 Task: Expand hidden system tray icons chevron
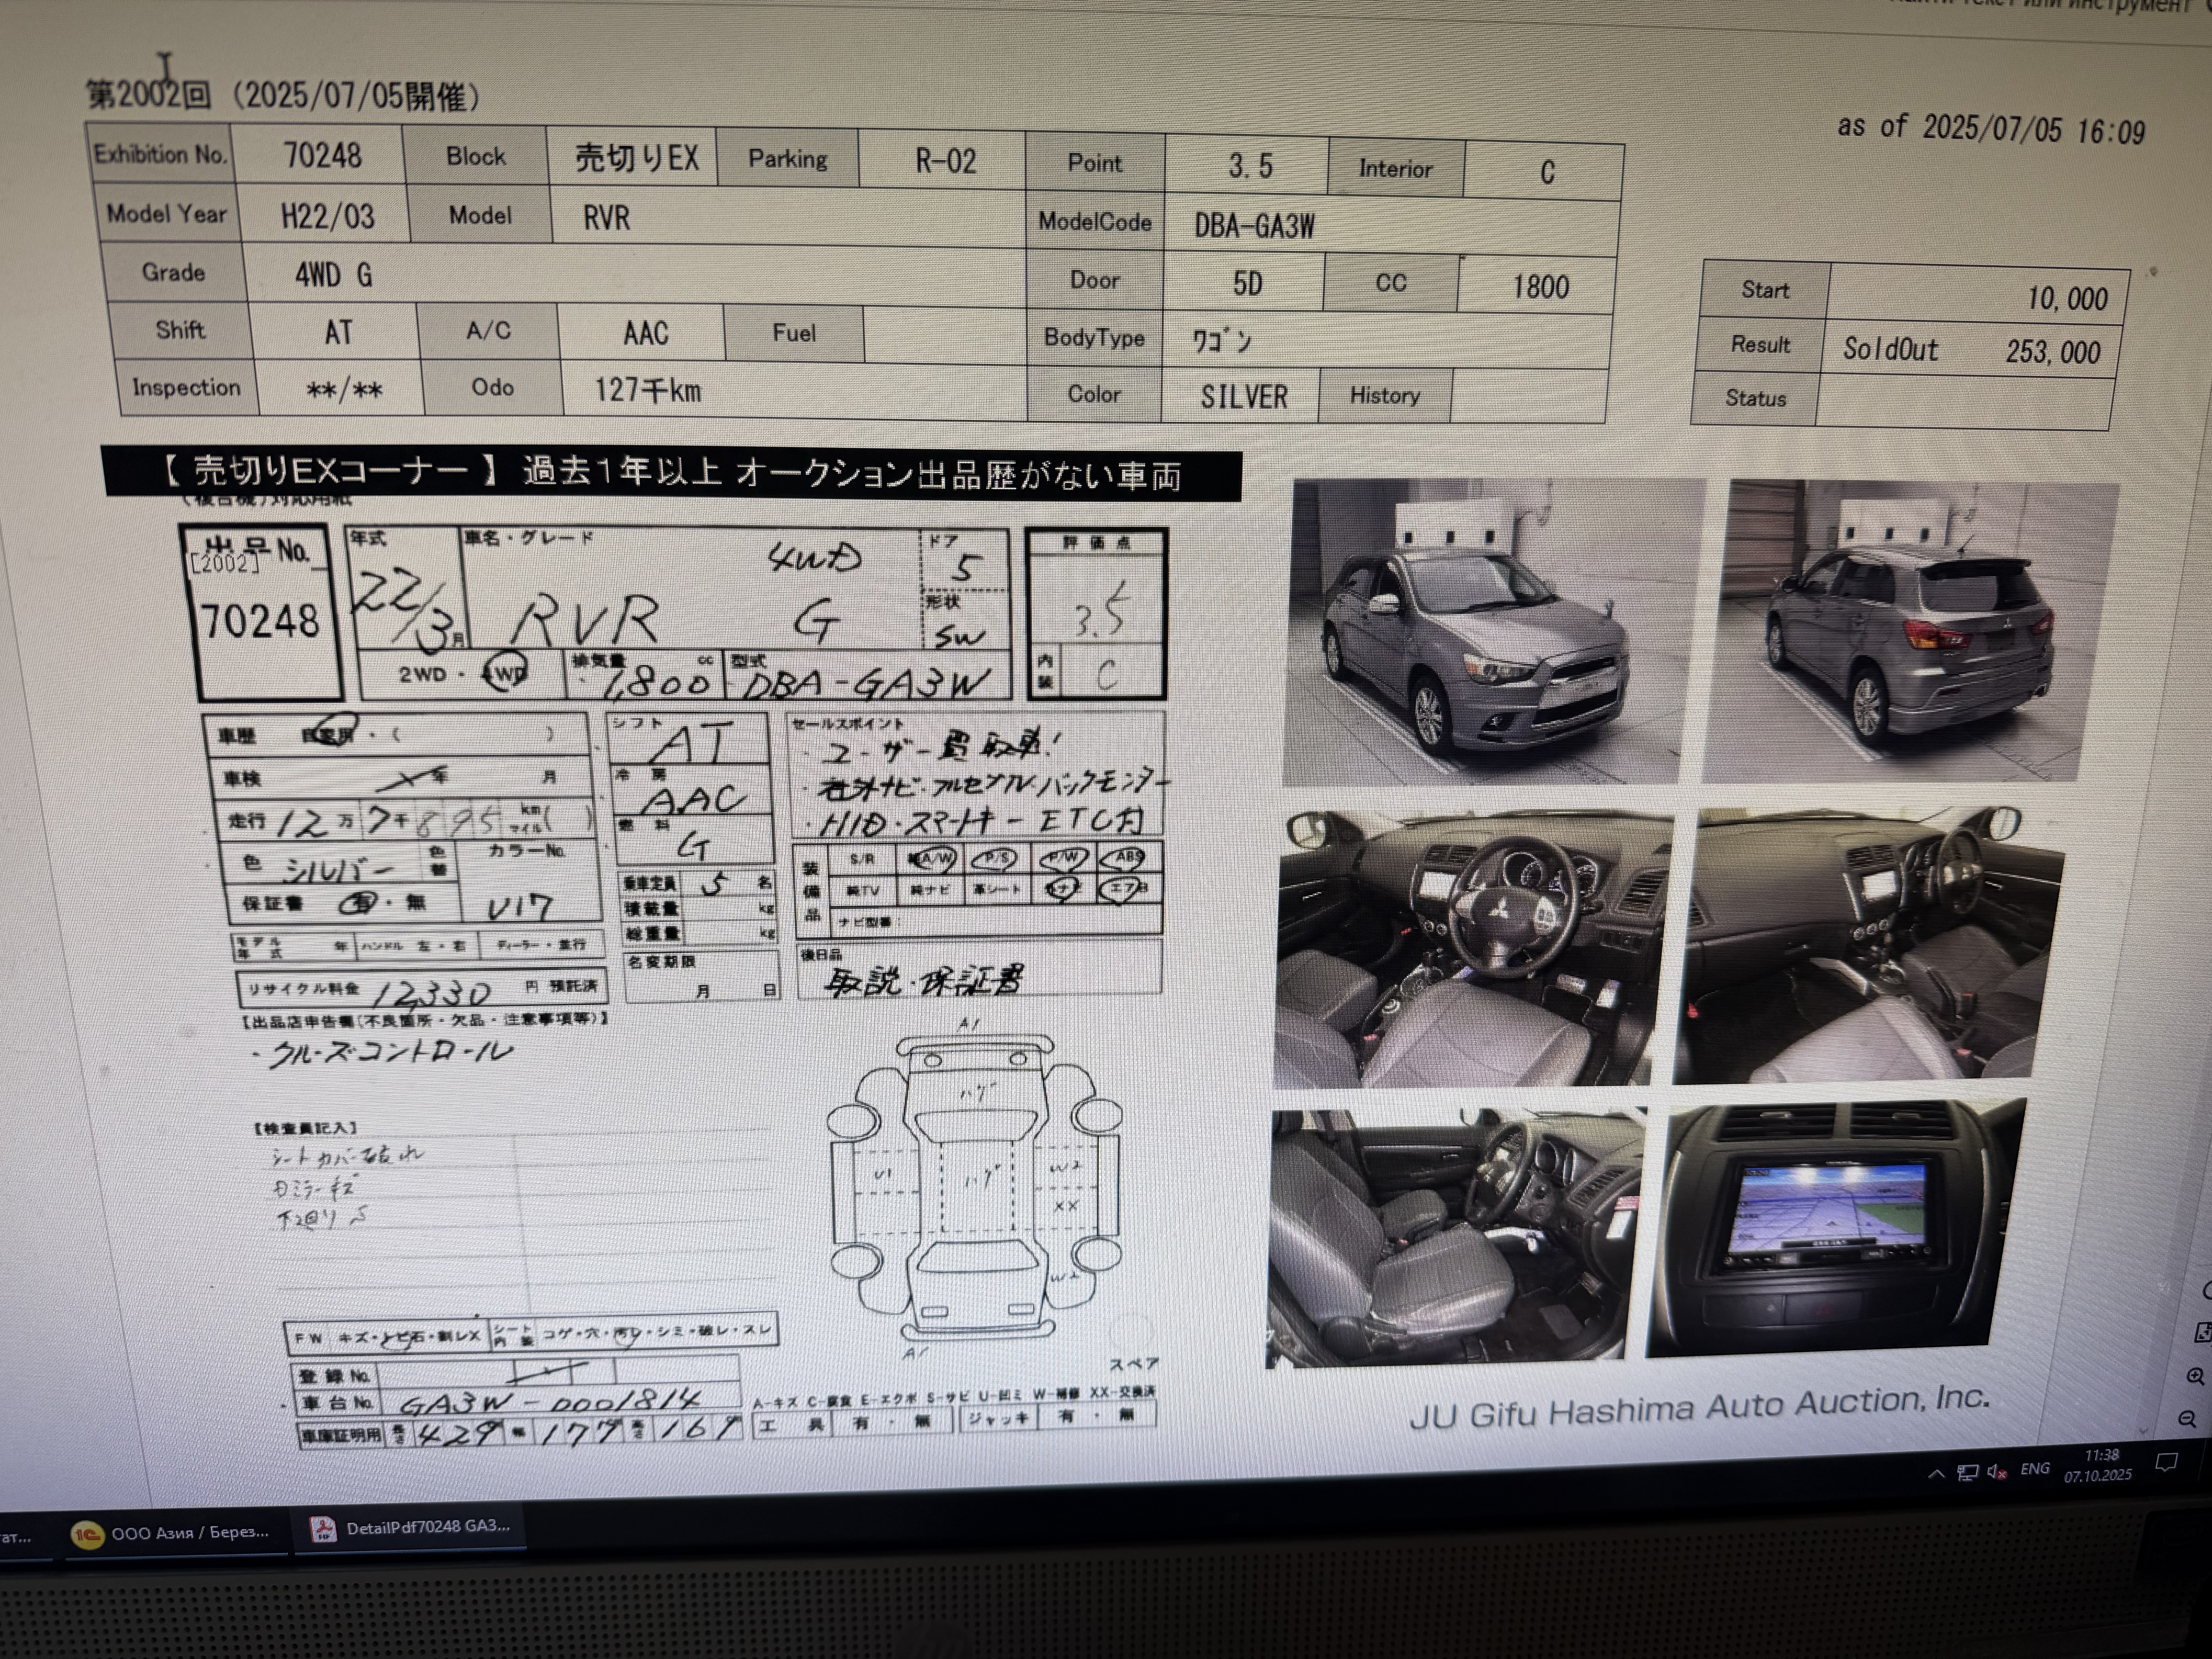coord(1937,1474)
